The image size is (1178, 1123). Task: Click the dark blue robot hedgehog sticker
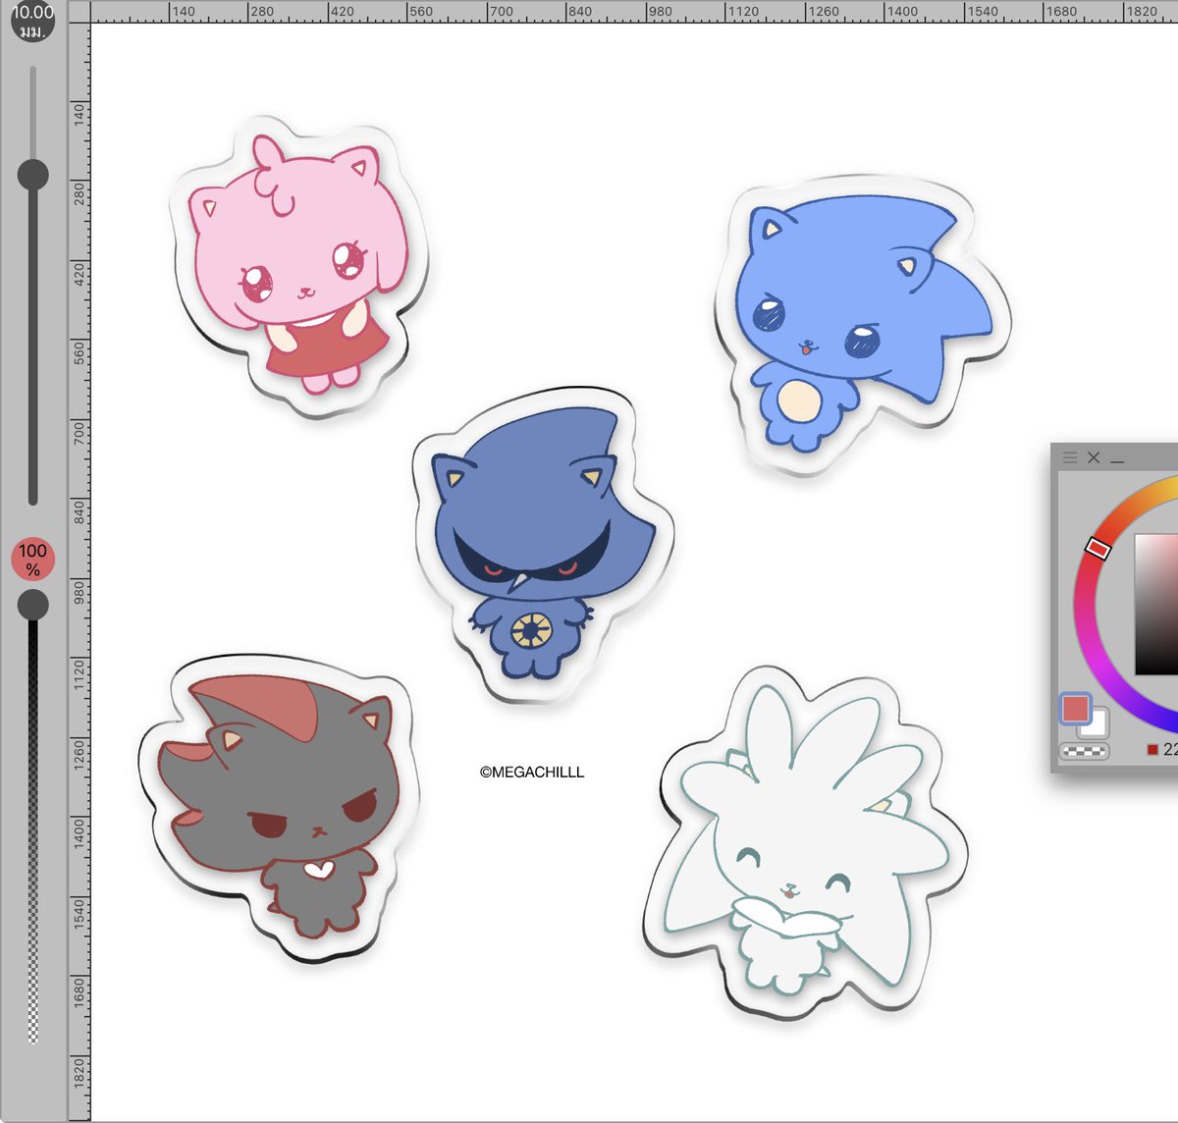pos(543,543)
